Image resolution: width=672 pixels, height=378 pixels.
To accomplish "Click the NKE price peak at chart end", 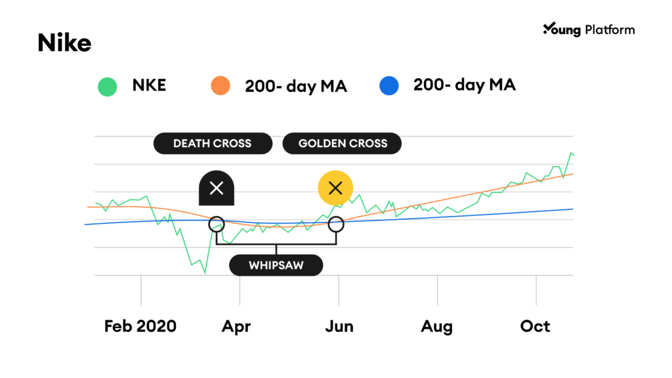I will 572,153.
